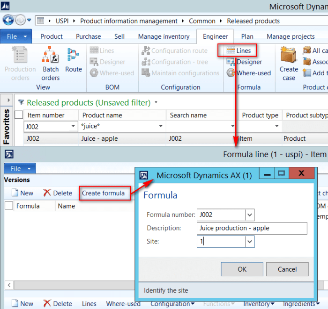
Task: Click Cancel in Formula dialog
Action: [x=287, y=269]
